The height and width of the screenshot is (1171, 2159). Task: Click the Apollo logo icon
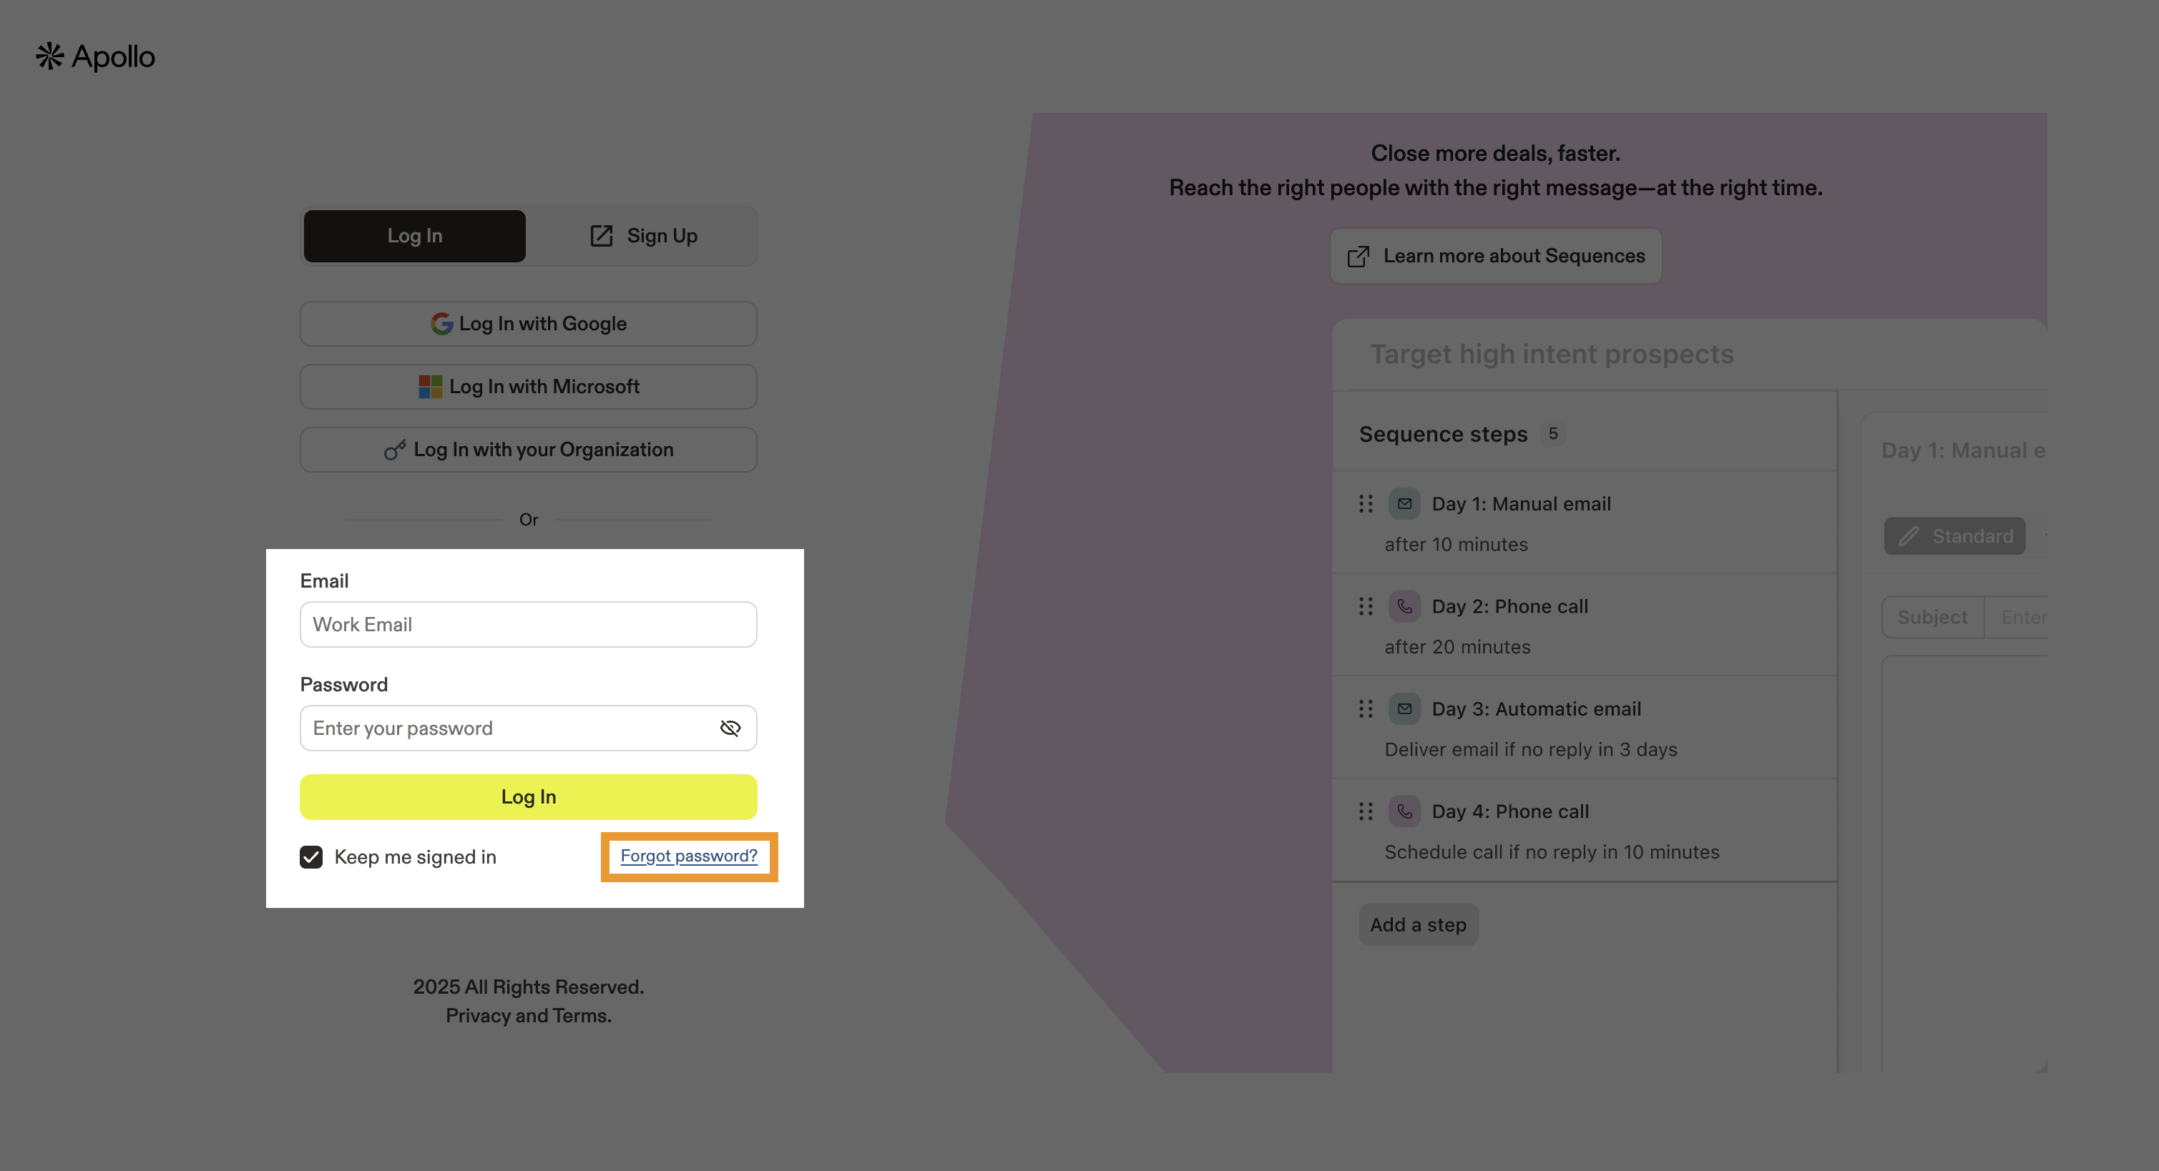coord(50,56)
